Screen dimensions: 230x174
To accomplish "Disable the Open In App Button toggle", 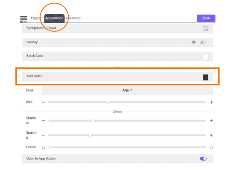I will pyautogui.click(x=203, y=159).
